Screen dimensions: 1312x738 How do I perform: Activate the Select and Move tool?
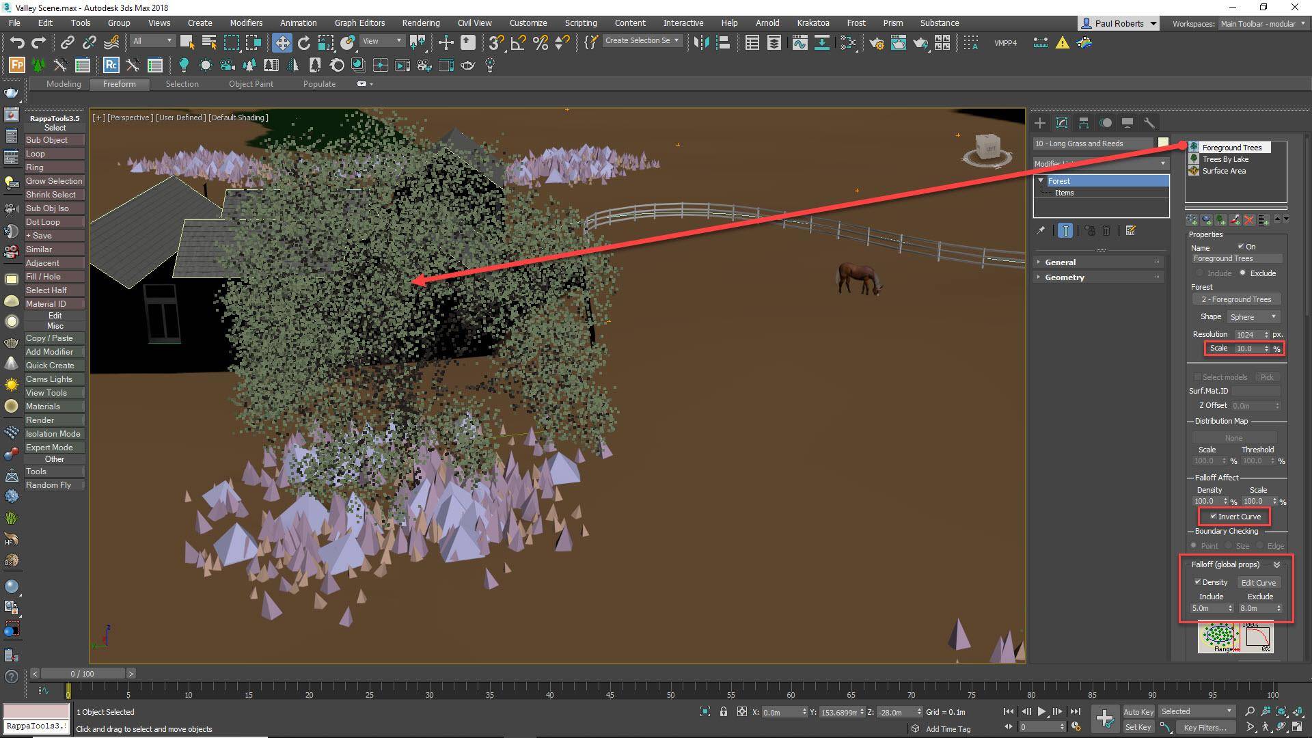point(282,42)
